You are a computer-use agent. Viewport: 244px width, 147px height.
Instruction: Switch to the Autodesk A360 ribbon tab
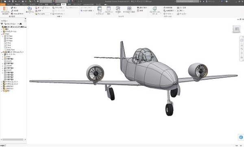click(88, 4)
